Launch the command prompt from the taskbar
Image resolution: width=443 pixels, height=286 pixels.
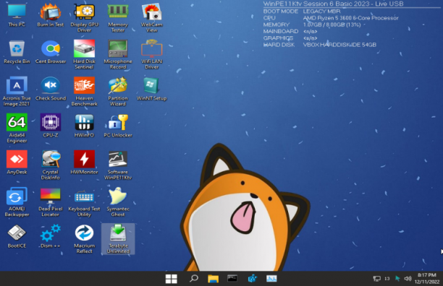coord(232,279)
